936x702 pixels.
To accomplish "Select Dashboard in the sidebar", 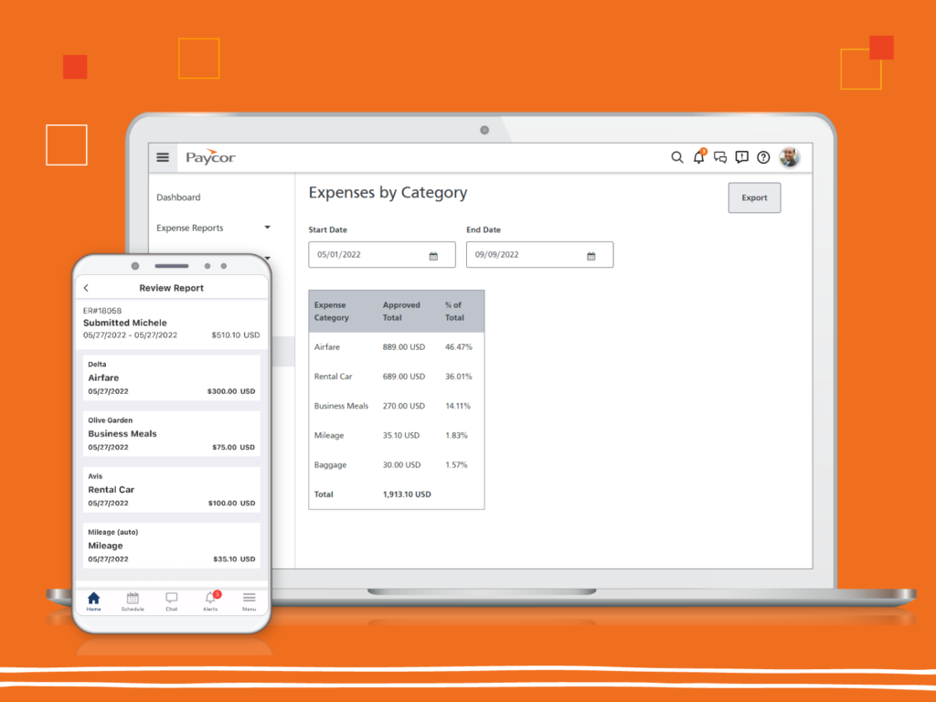I will [x=178, y=197].
